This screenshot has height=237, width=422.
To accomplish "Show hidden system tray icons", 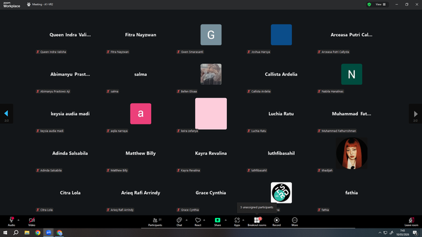I will click(380, 232).
